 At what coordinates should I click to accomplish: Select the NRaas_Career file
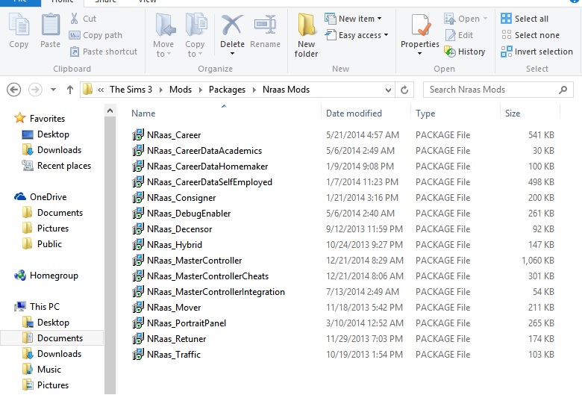click(174, 135)
